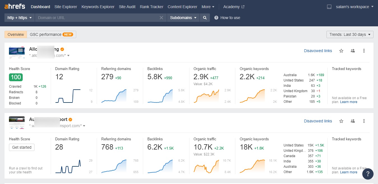Click the Pakistan country row

click(304, 96)
